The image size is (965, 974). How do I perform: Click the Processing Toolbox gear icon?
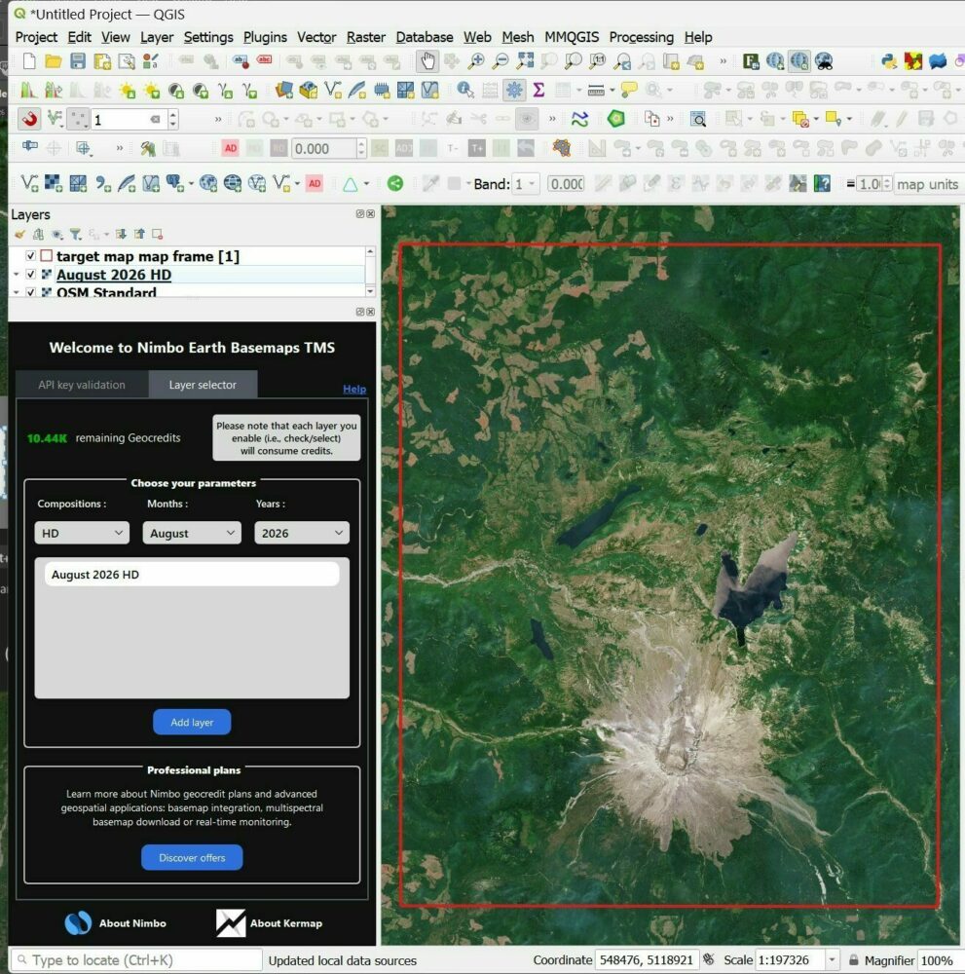click(x=514, y=90)
